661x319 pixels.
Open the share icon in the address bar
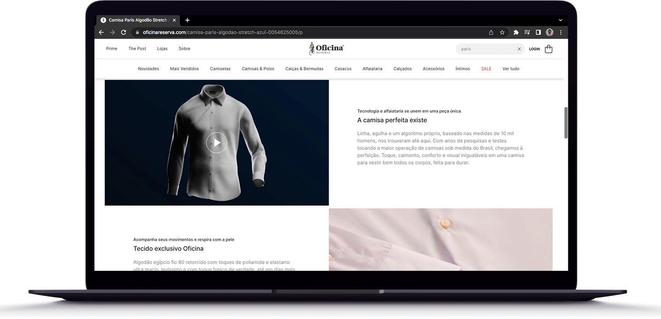[491, 32]
